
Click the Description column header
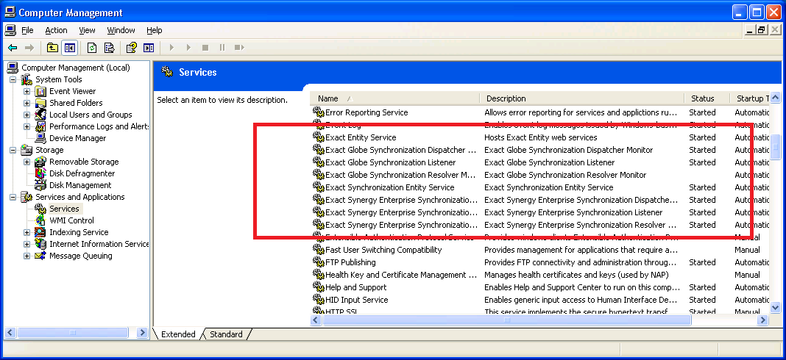(x=581, y=98)
